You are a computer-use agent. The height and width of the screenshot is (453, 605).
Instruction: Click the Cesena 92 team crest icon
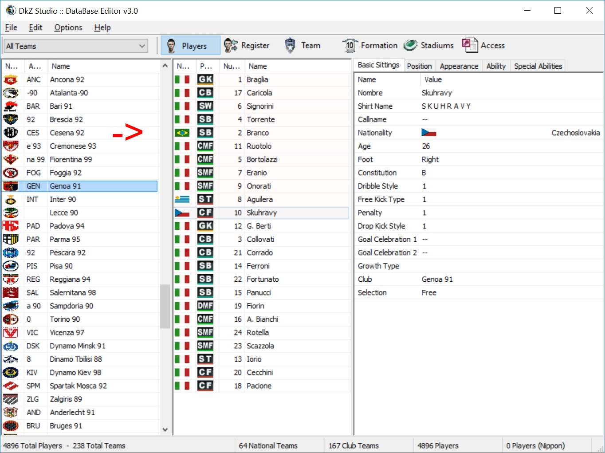(x=11, y=133)
